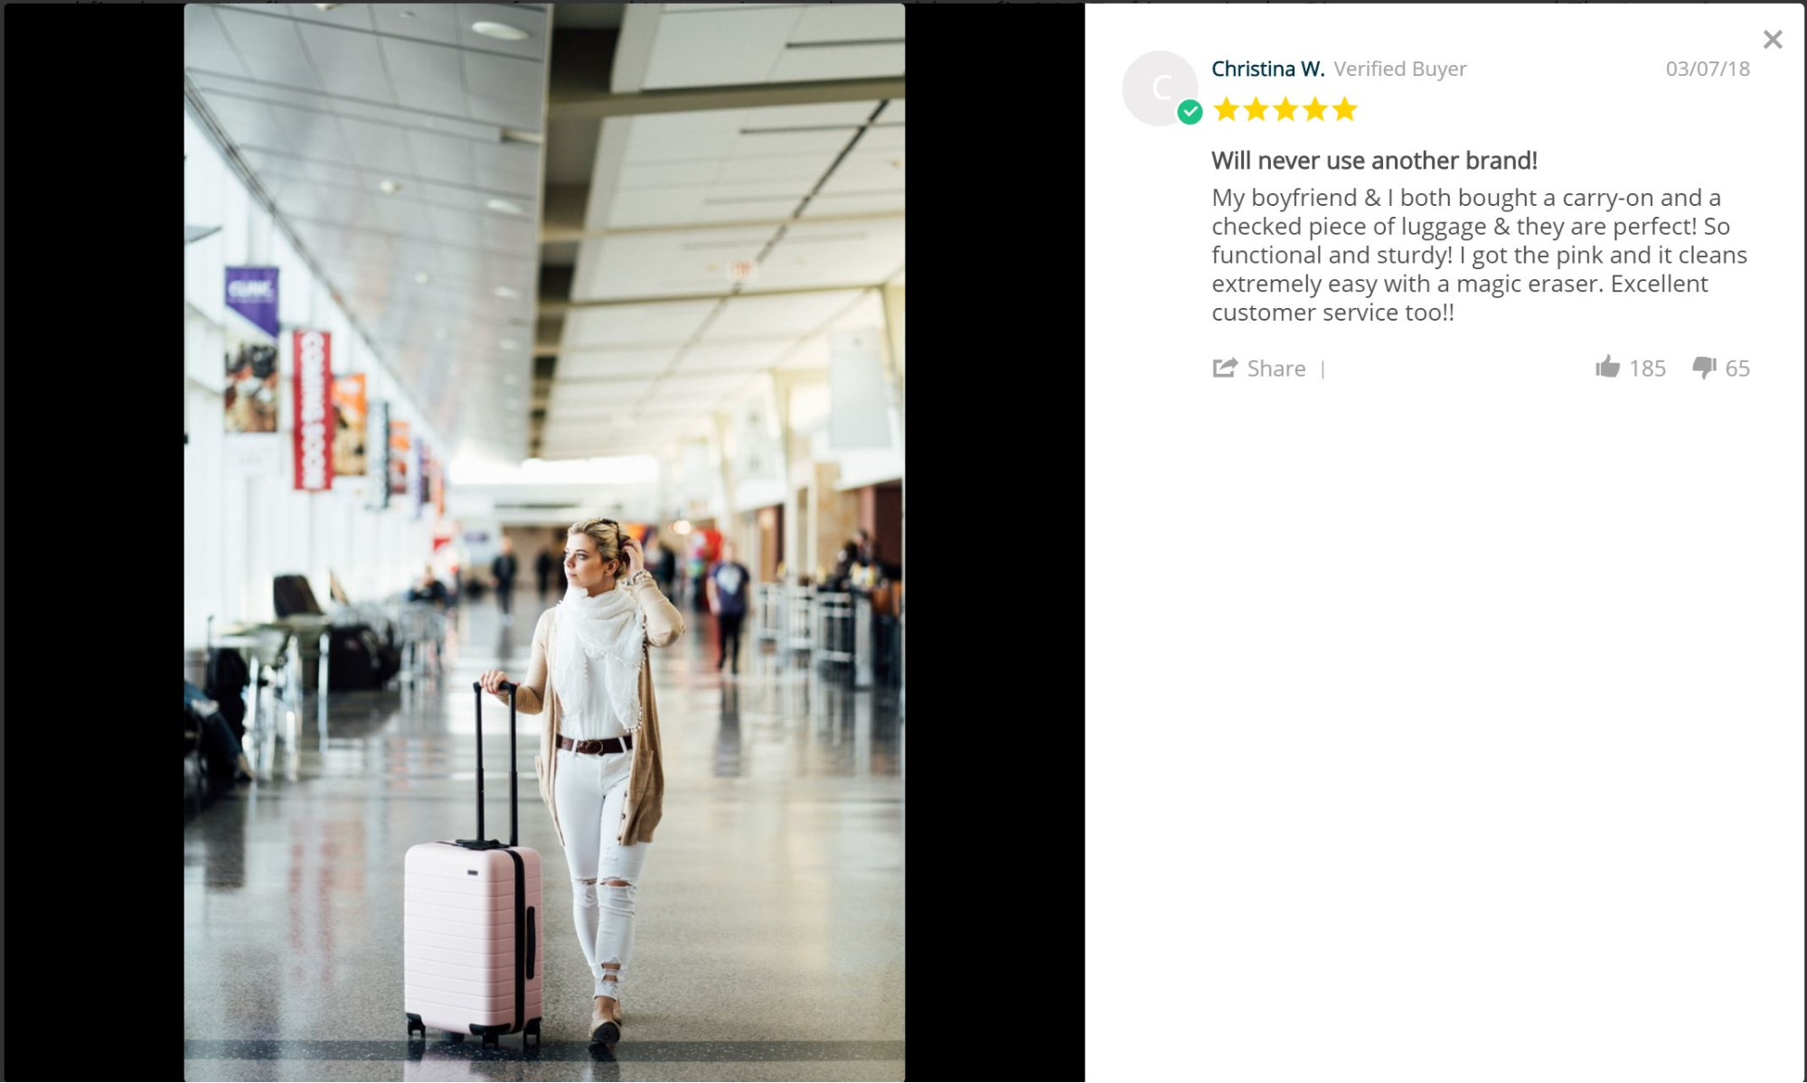Click the second yellow rating star
Image resolution: width=1807 pixels, height=1083 pixels.
click(x=1256, y=110)
